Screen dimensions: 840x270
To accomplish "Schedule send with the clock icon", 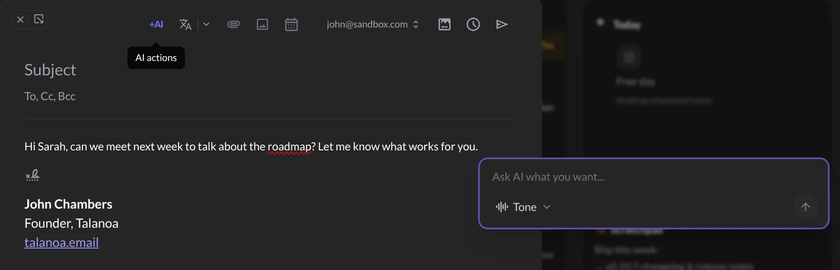I will click(x=473, y=24).
